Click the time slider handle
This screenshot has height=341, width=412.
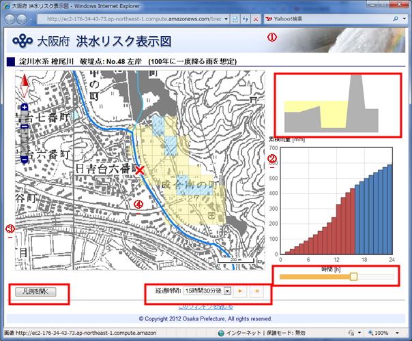pyautogui.click(x=353, y=276)
